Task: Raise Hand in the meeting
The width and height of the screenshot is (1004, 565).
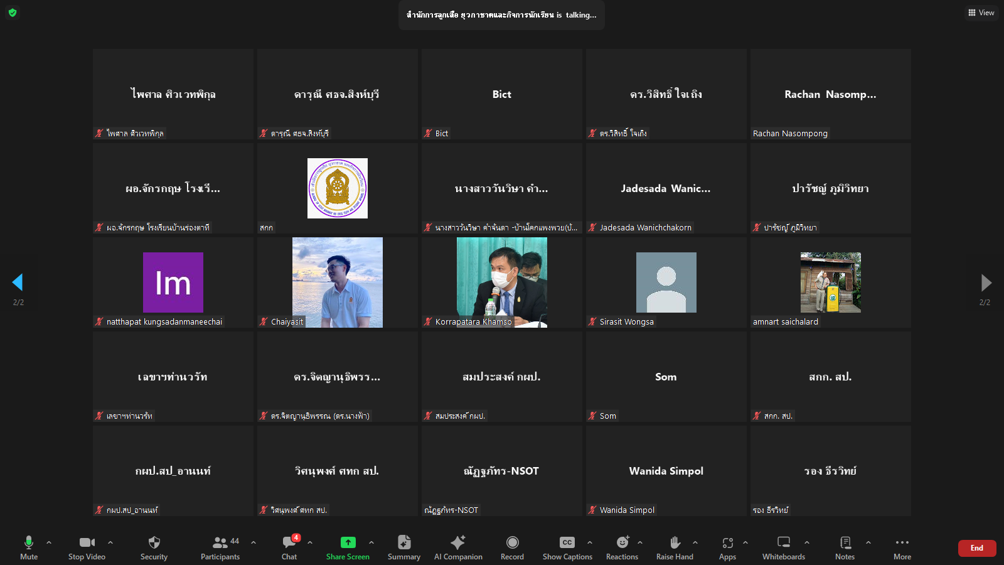Action: coord(675,547)
